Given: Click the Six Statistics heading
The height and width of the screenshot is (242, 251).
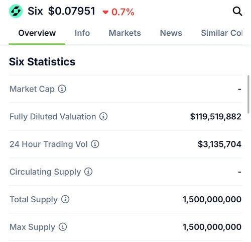Looking at the screenshot, I should tap(42, 61).
